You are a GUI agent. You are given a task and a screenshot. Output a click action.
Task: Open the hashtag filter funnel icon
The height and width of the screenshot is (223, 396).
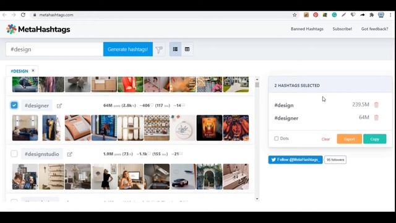(x=159, y=50)
